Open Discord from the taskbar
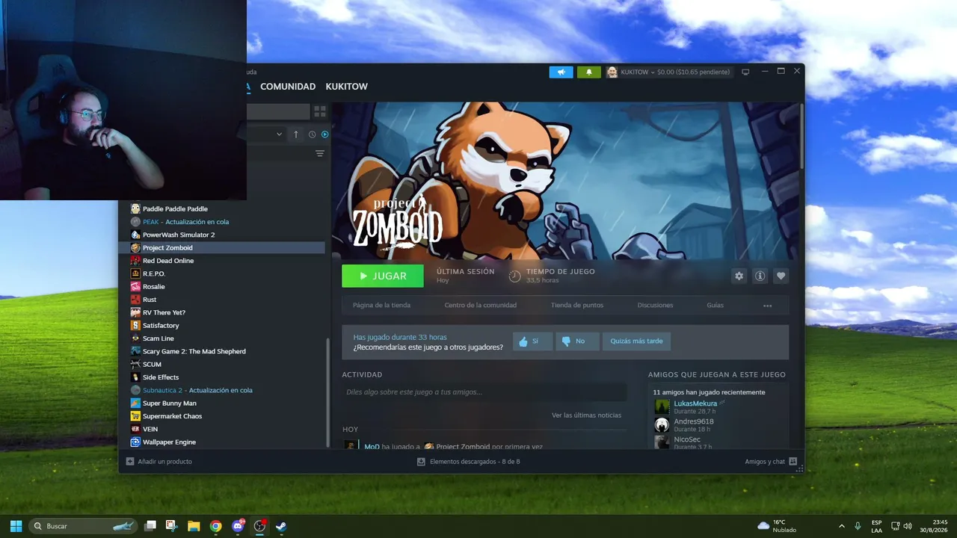 click(x=238, y=526)
